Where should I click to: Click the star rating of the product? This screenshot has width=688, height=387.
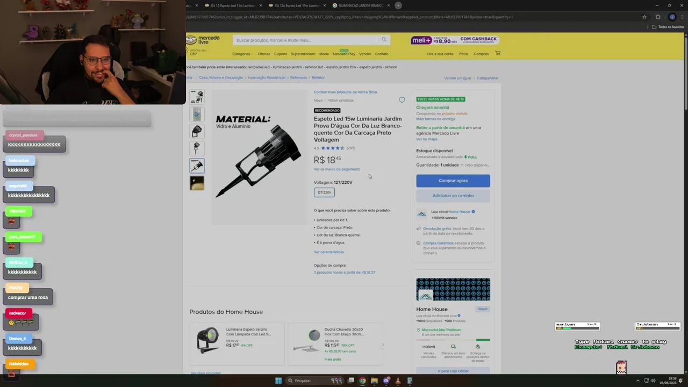(x=333, y=148)
